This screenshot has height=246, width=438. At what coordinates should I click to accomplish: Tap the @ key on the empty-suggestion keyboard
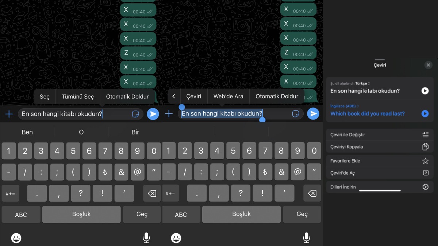[x=297, y=172]
